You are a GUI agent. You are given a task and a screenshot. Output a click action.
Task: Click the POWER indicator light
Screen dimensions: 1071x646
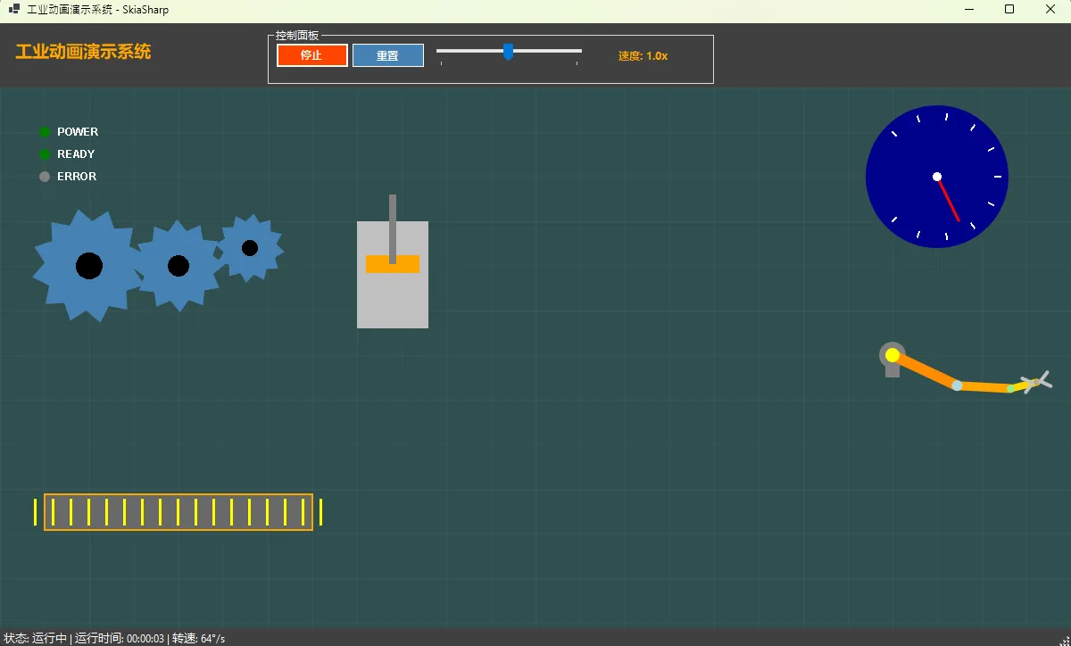point(45,132)
